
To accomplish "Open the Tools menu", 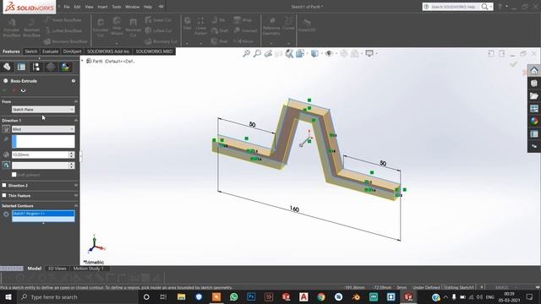I will tap(117, 7).
